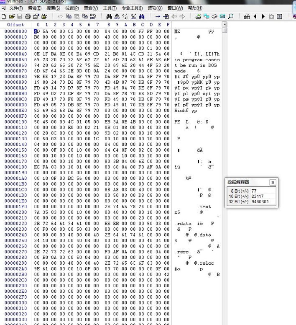The width and height of the screenshot is (296, 325).
Task: Click the Open disk icon
Action: click(x=198, y=16)
